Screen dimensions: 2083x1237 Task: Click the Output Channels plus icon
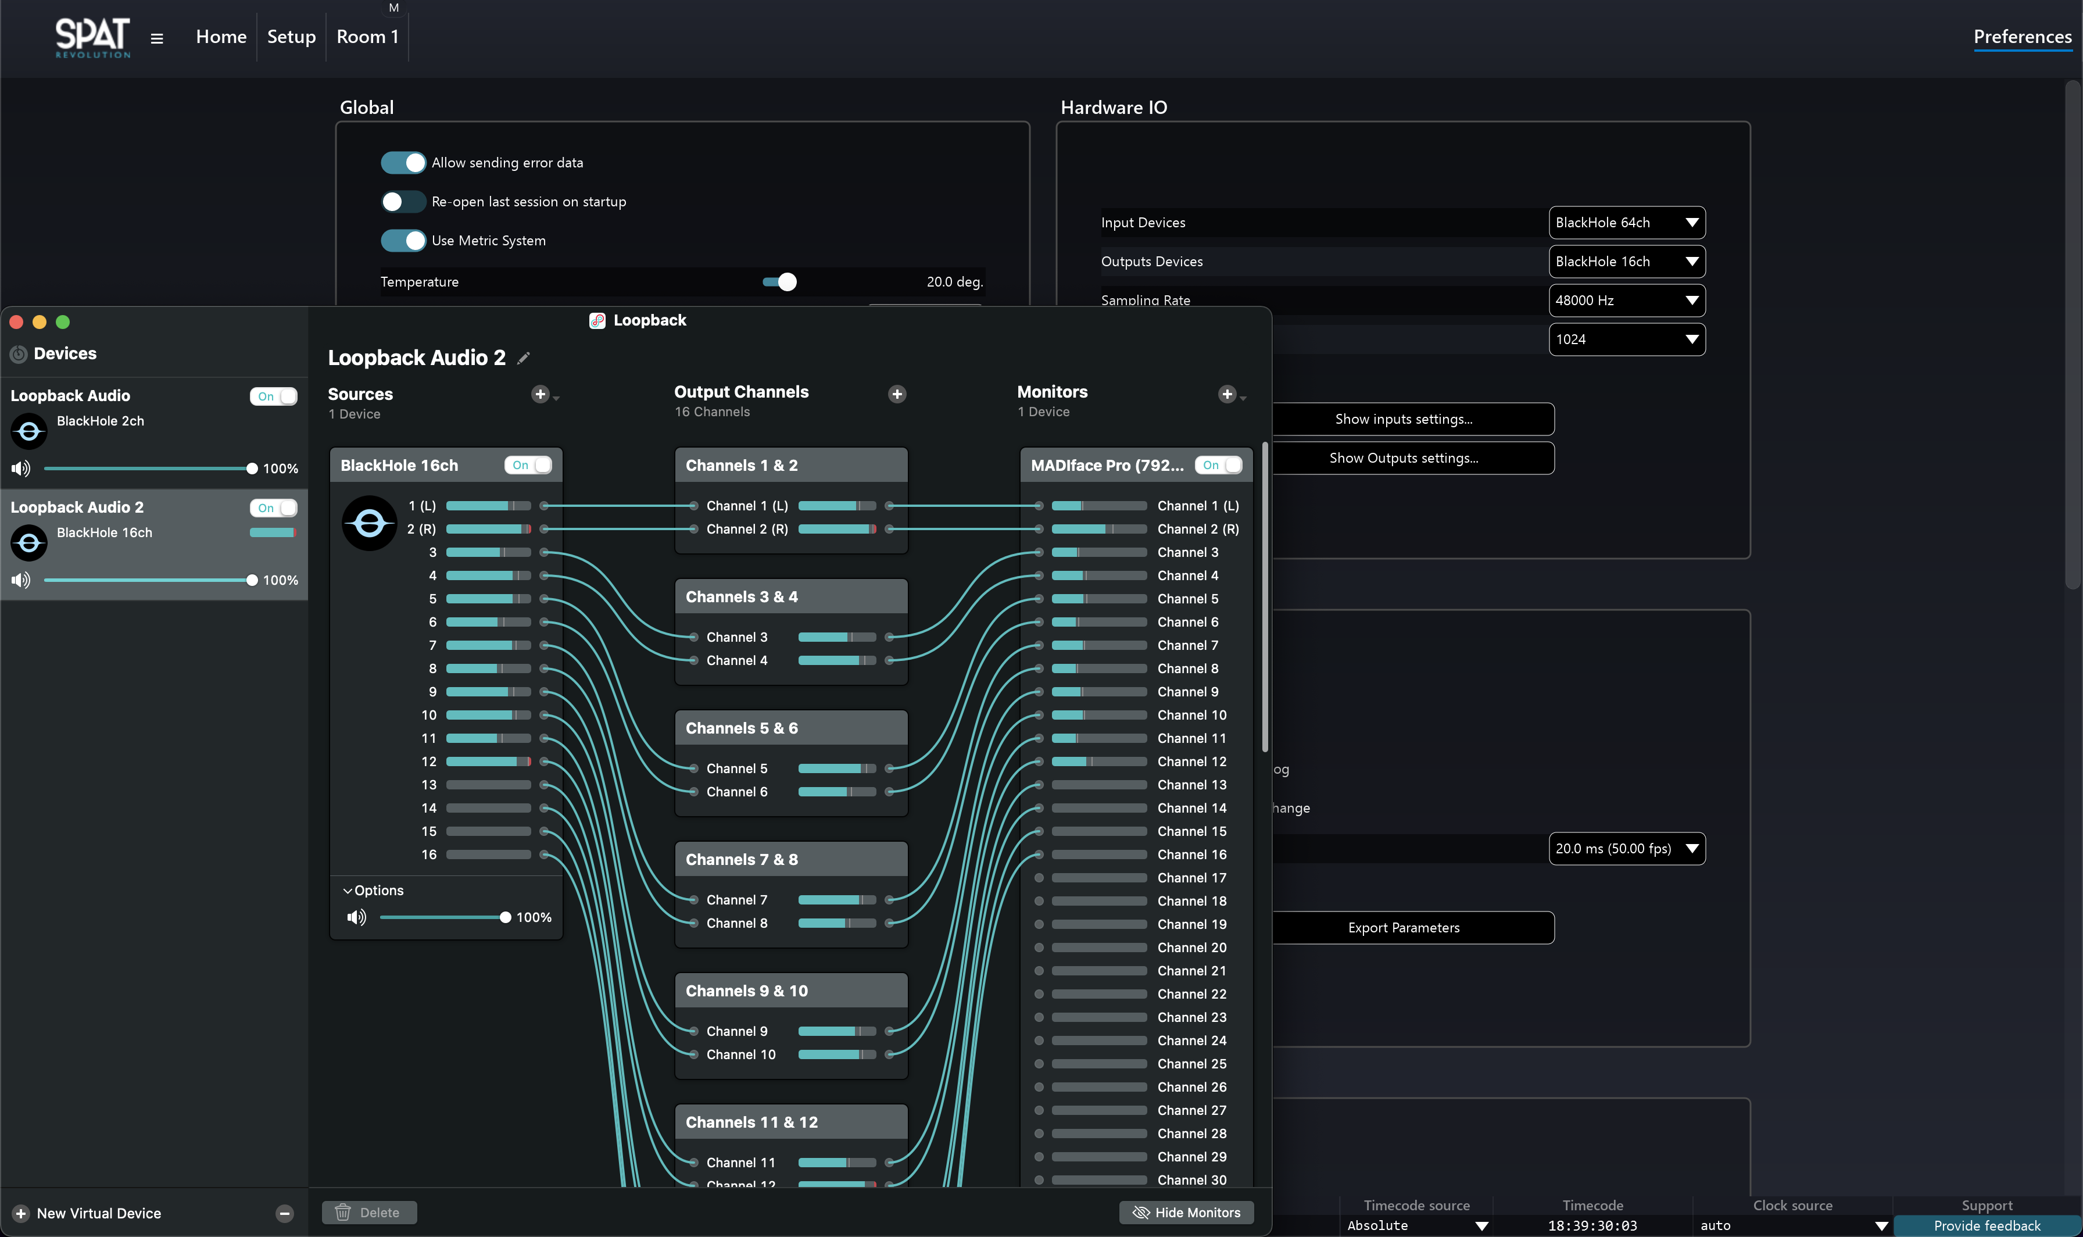tap(897, 394)
